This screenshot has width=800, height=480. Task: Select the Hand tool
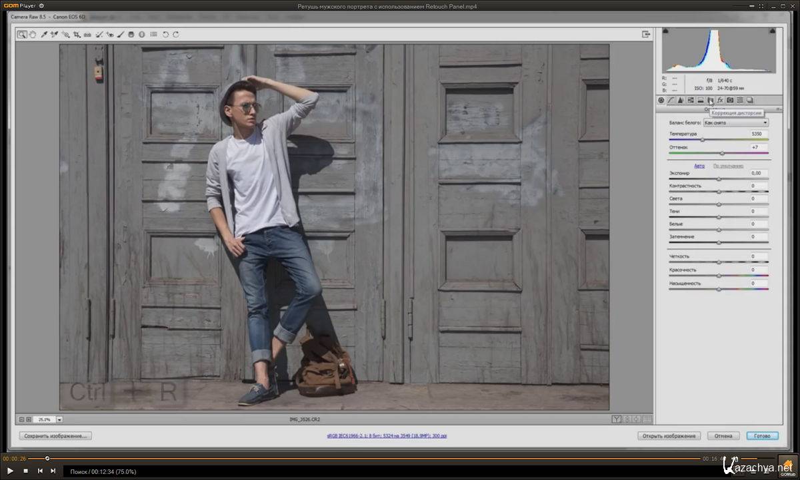click(32, 35)
